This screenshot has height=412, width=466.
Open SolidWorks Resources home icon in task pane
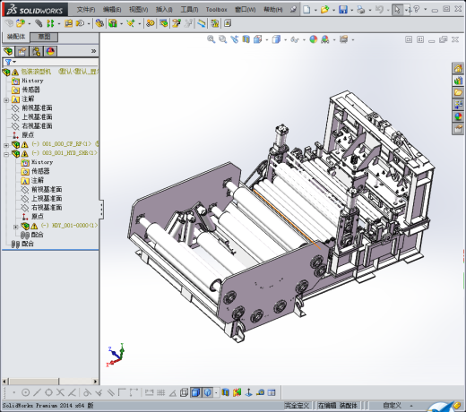pos(458,69)
